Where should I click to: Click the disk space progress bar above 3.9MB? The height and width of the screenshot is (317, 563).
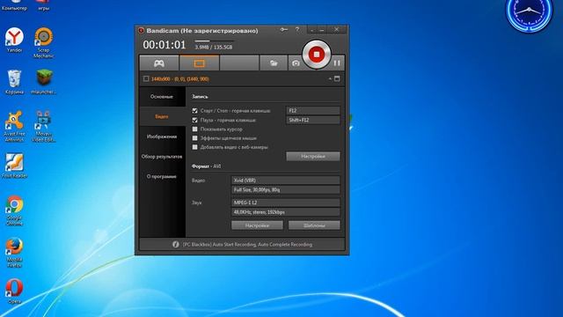(x=215, y=41)
